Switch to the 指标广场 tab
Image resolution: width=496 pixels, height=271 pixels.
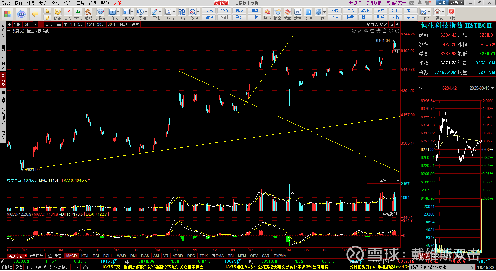36,256
